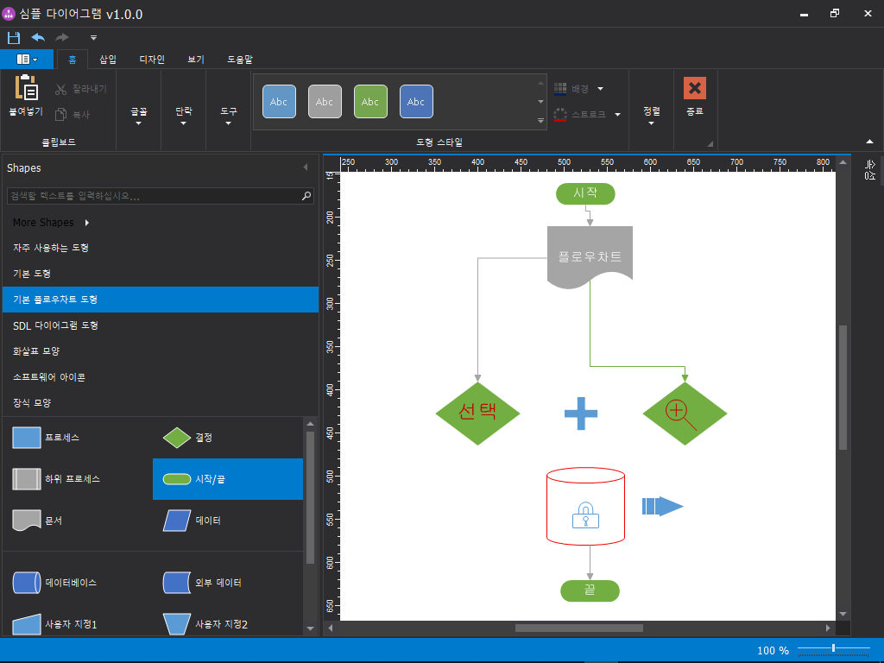Image resolution: width=884 pixels, height=663 pixels.
Task: Collapse the Shapes panel arrow
Action: (x=306, y=167)
